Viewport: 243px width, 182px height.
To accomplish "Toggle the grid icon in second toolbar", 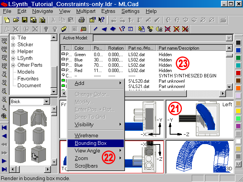I will click(75, 29).
